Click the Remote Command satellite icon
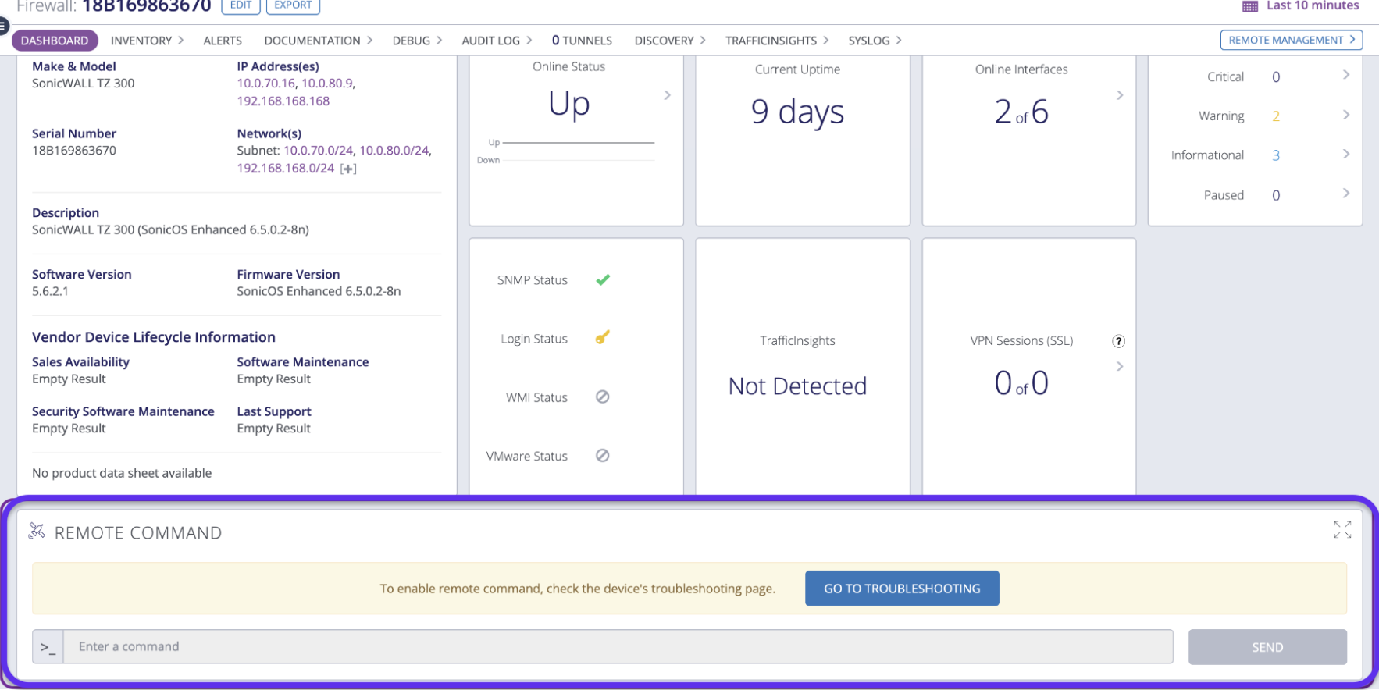Image resolution: width=1379 pixels, height=690 pixels. tap(37, 532)
